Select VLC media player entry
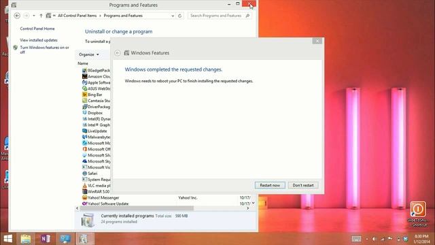This screenshot has width=435, height=245. (96, 186)
